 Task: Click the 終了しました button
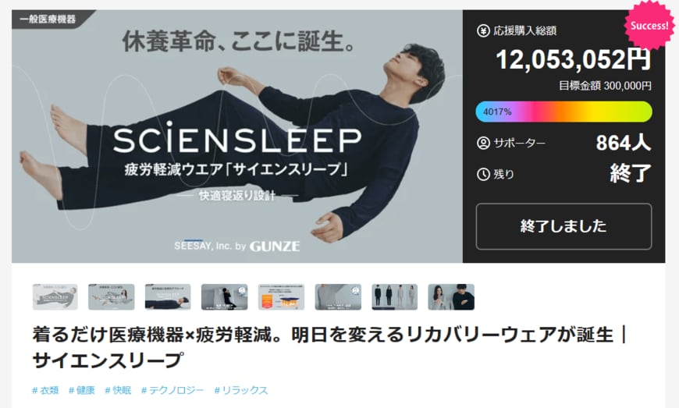(563, 226)
